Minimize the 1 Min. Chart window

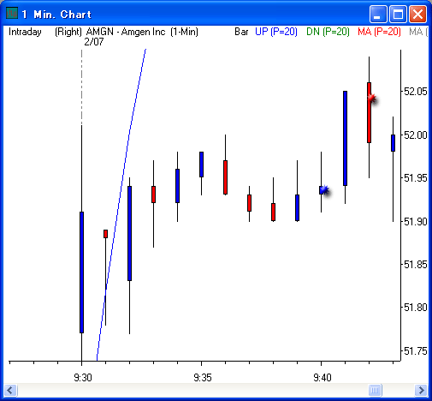point(378,14)
